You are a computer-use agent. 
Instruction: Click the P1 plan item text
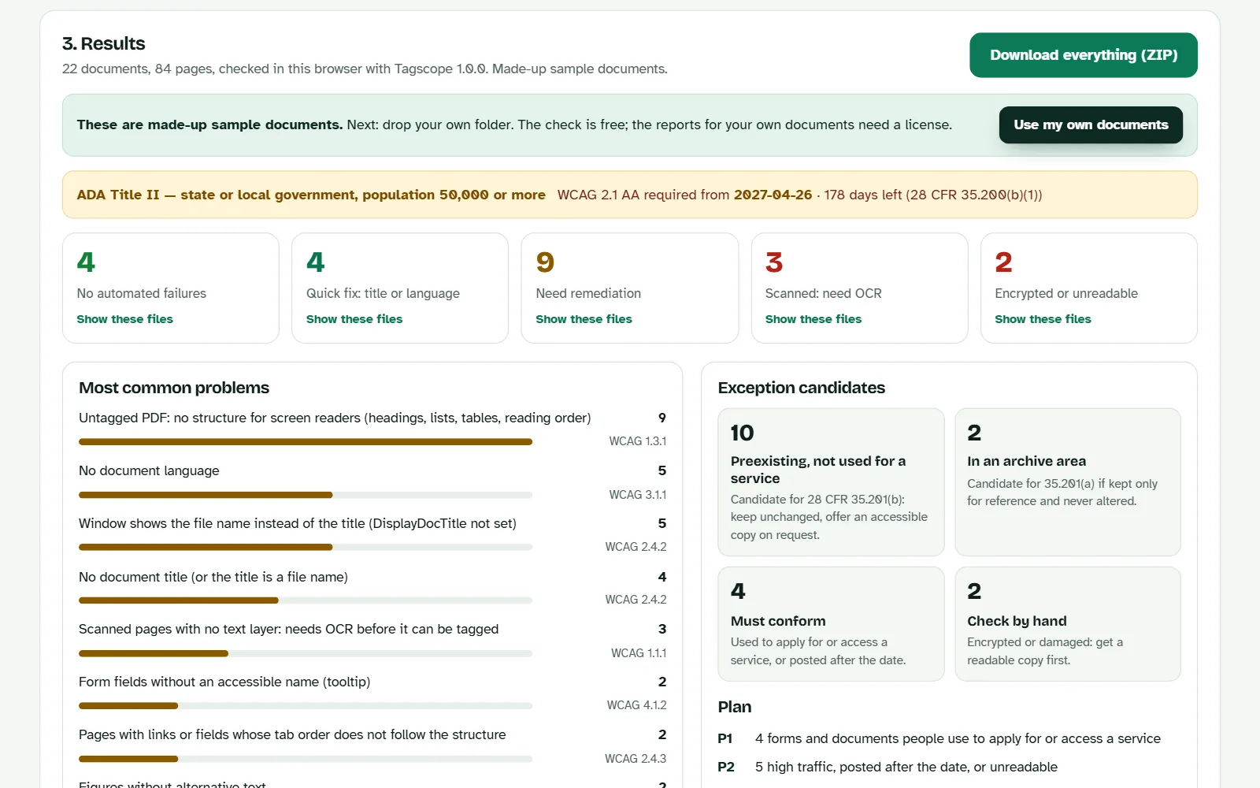pos(958,738)
